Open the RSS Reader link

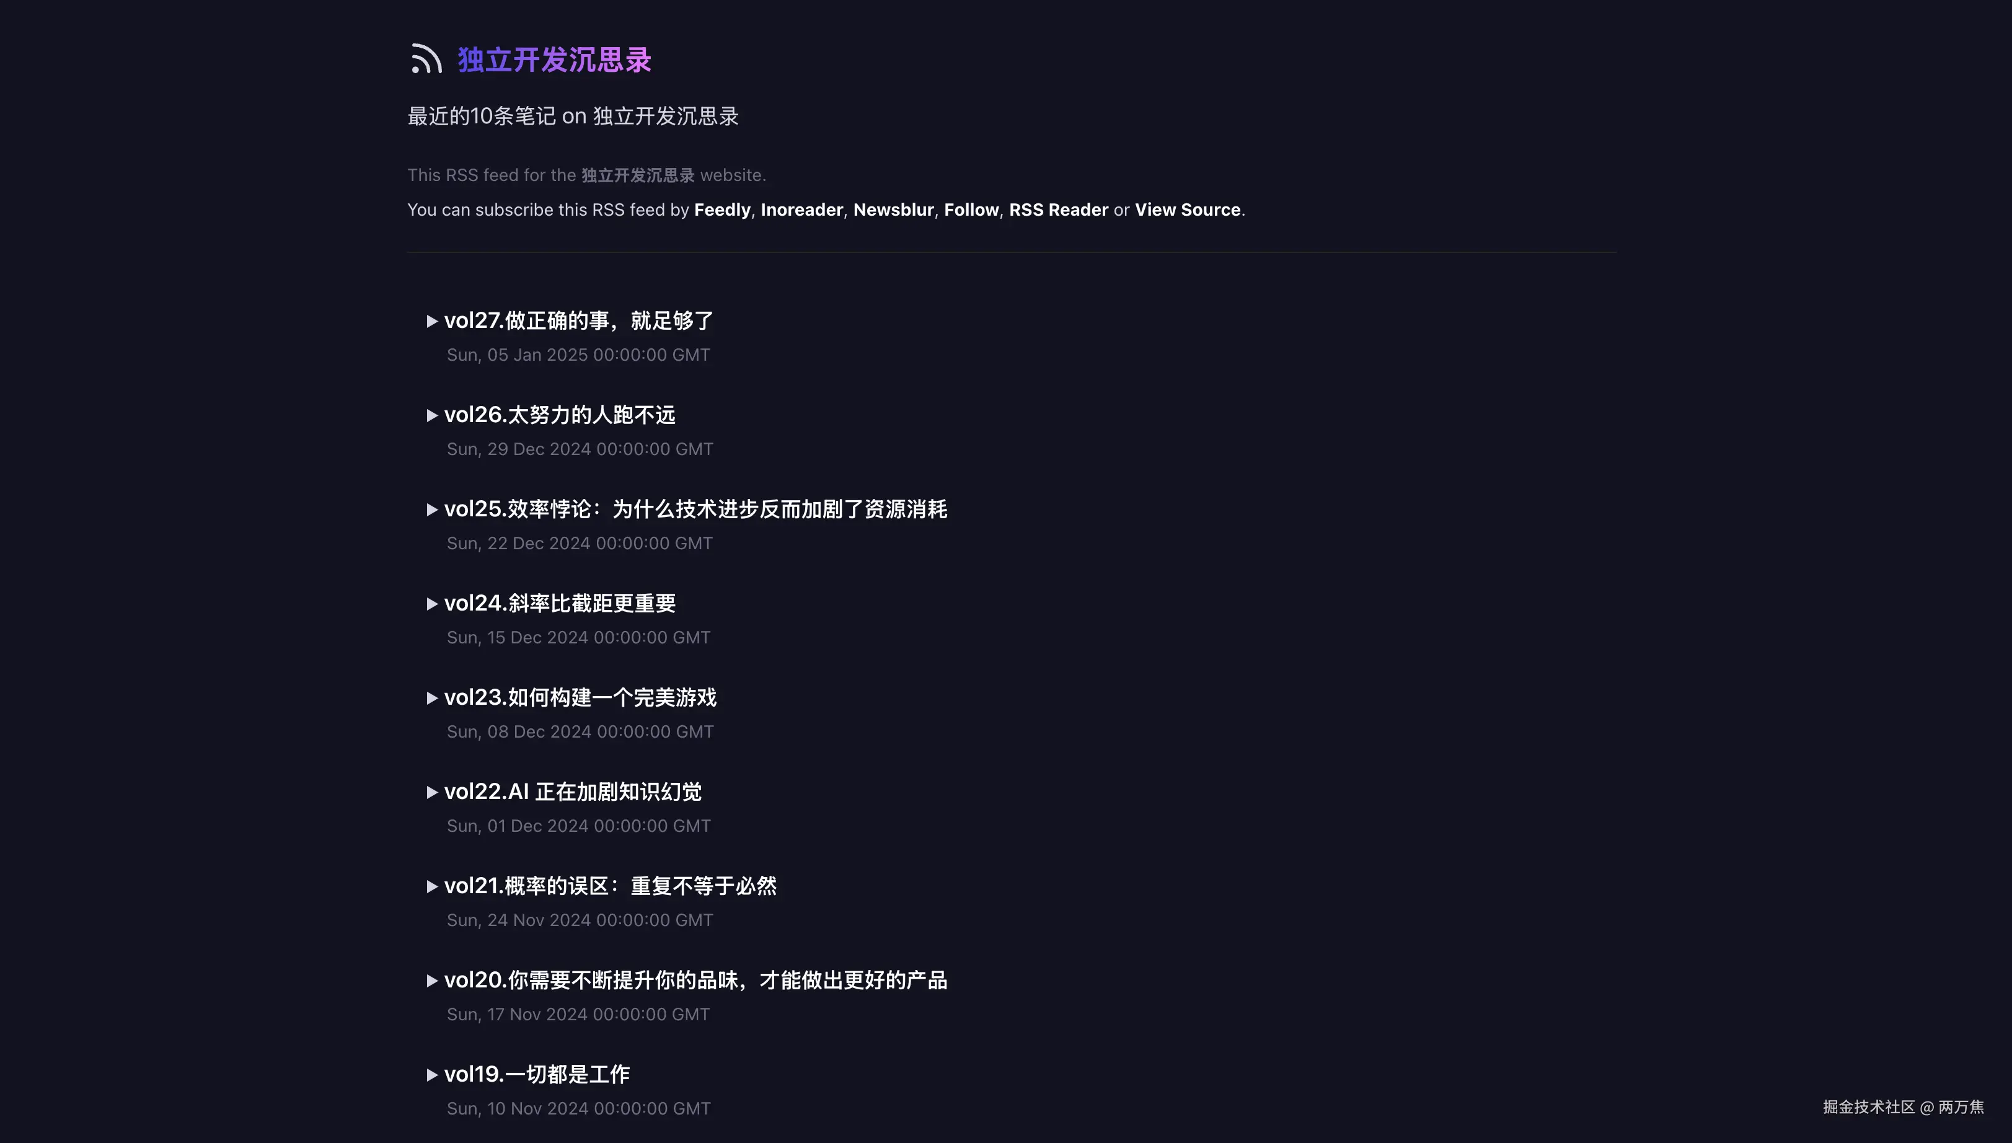pyautogui.click(x=1057, y=210)
